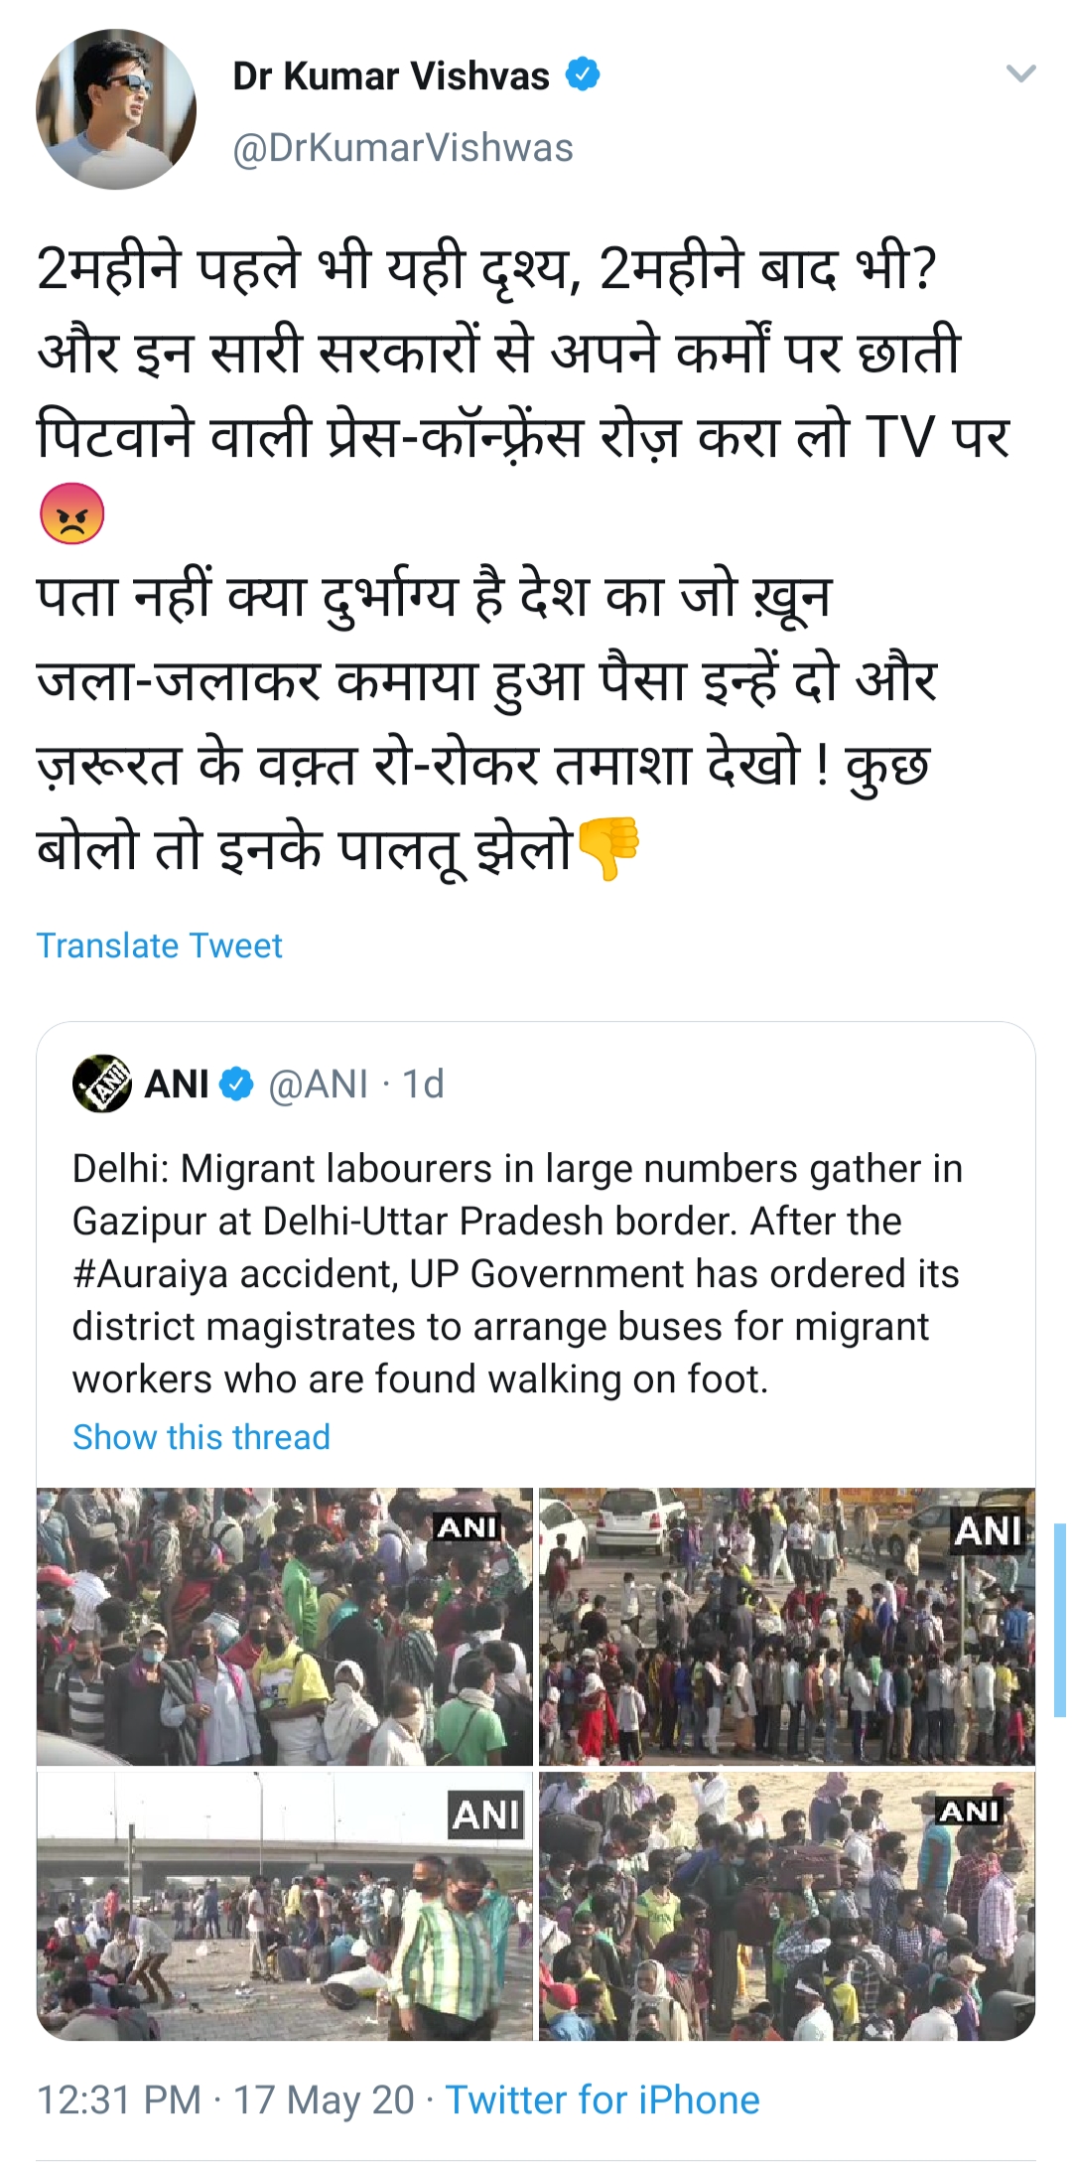Click the angry face emoji in tweet
Viewport: 1072px width, 2171px height.
point(71,513)
